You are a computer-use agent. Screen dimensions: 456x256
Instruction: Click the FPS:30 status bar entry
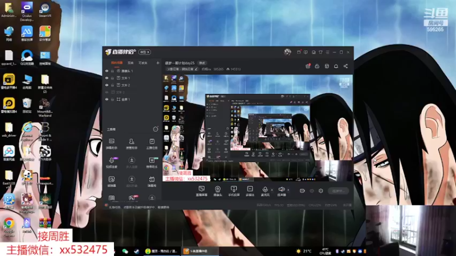(279, 205)
